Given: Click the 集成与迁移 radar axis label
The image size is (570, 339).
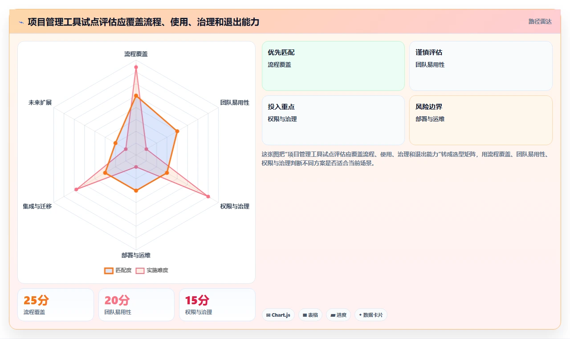Looking at the screenshot, I should coord(37,206).
